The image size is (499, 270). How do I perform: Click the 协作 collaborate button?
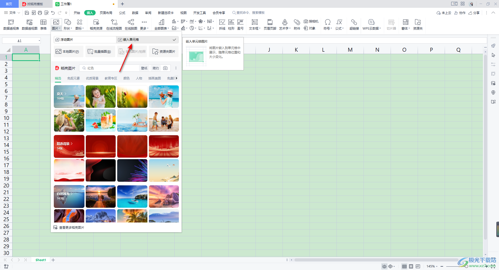click(460, 13)
